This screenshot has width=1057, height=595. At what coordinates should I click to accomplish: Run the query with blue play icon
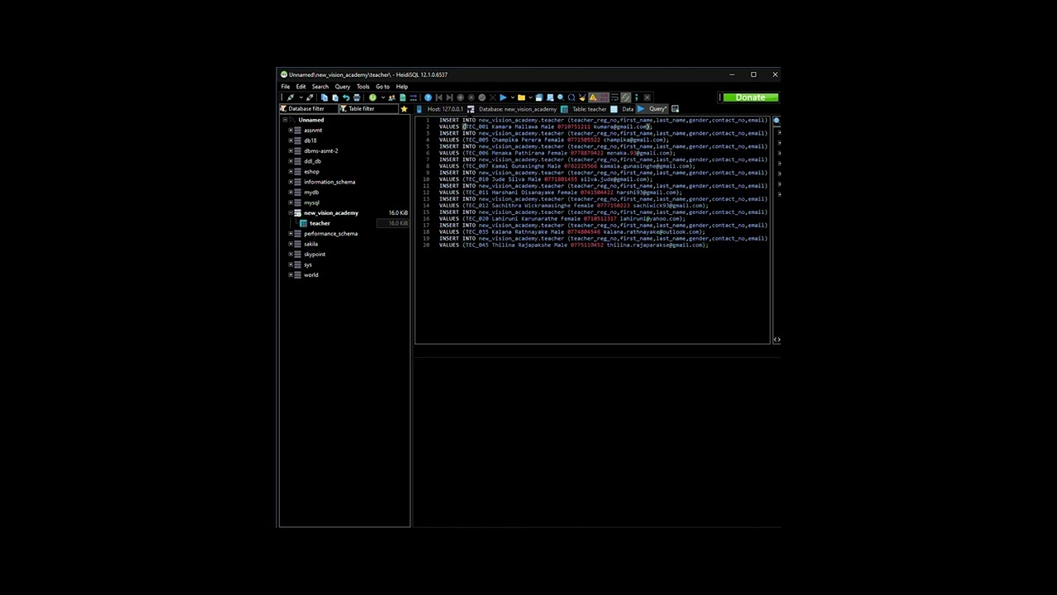503,98
